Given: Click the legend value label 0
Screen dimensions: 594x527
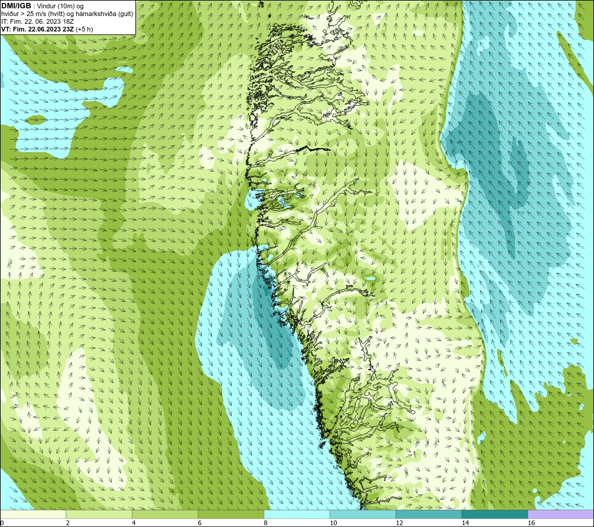Looking at the screenshot, I should pyautogui.click(x=2, y=523).
